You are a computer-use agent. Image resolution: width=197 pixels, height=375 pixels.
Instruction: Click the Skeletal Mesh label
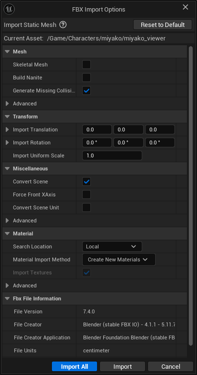click(x=30, y=65)
